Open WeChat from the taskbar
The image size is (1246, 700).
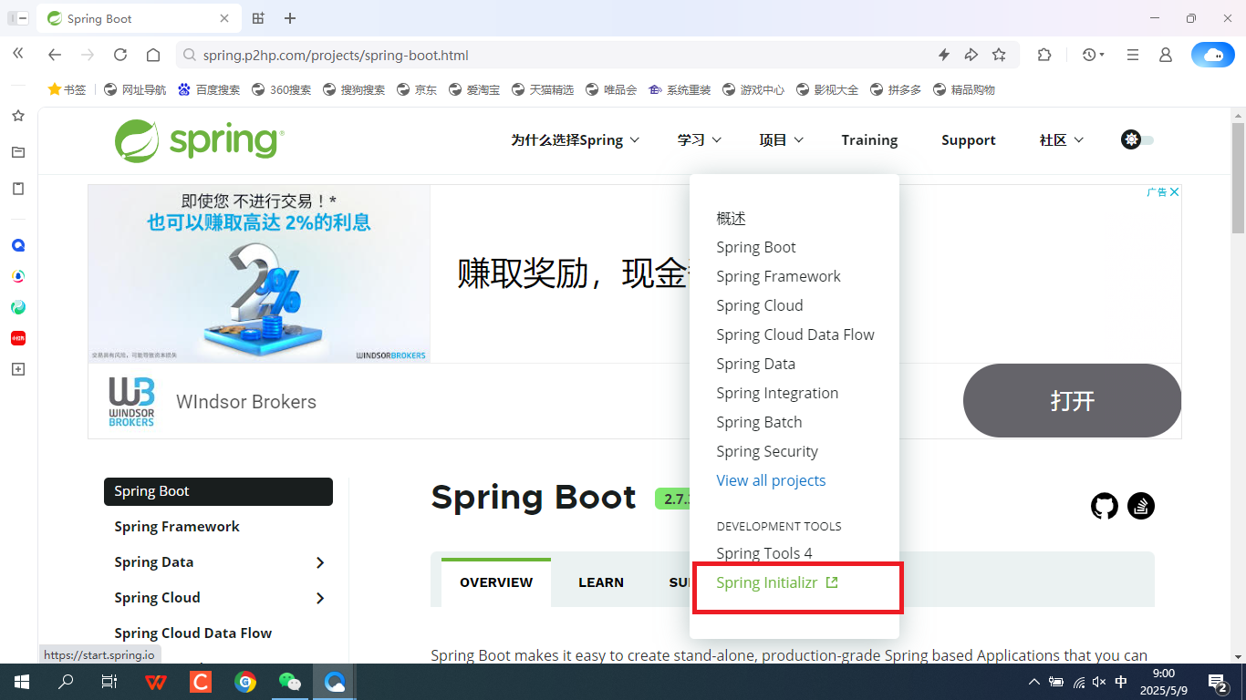(290, 682)
